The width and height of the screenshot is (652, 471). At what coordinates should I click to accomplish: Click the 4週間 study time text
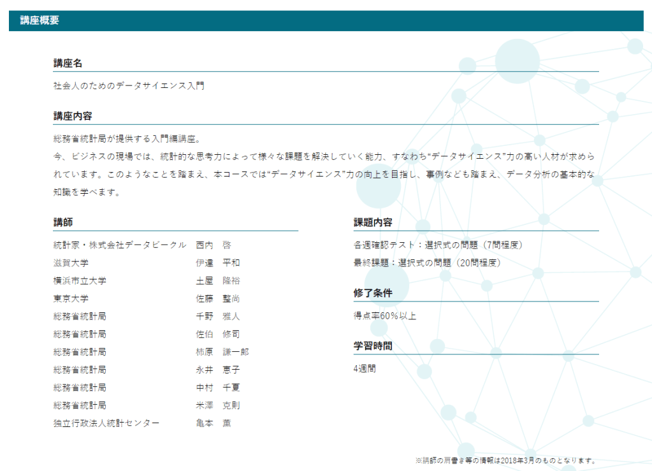tap(365, 368)
